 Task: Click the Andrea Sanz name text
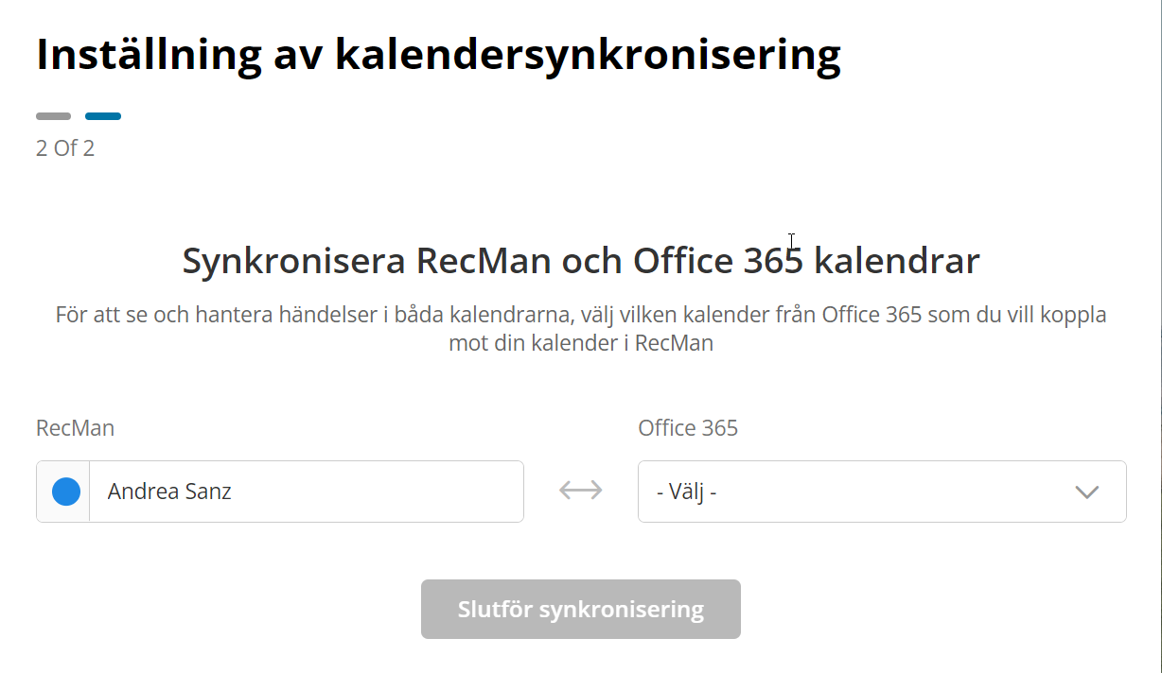click(x=169, y=492)
